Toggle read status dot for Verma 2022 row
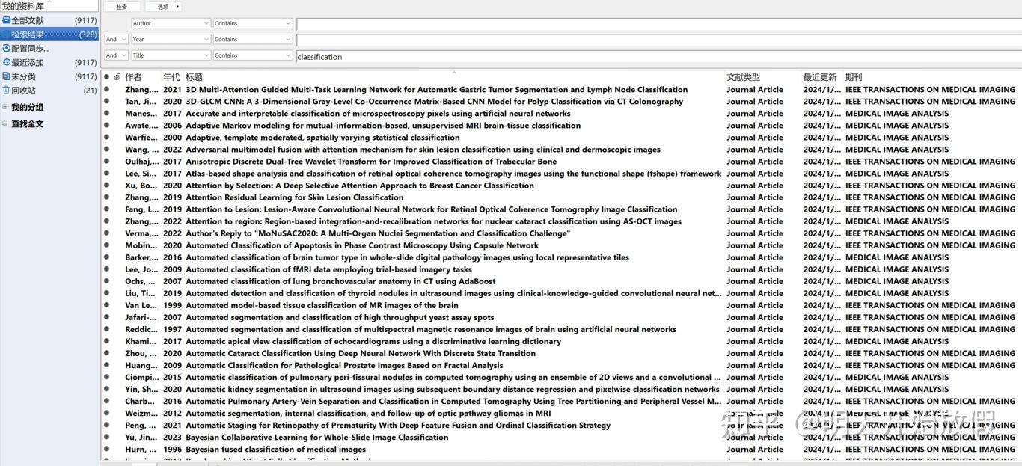1022x466 pixels. pos(107,233)
